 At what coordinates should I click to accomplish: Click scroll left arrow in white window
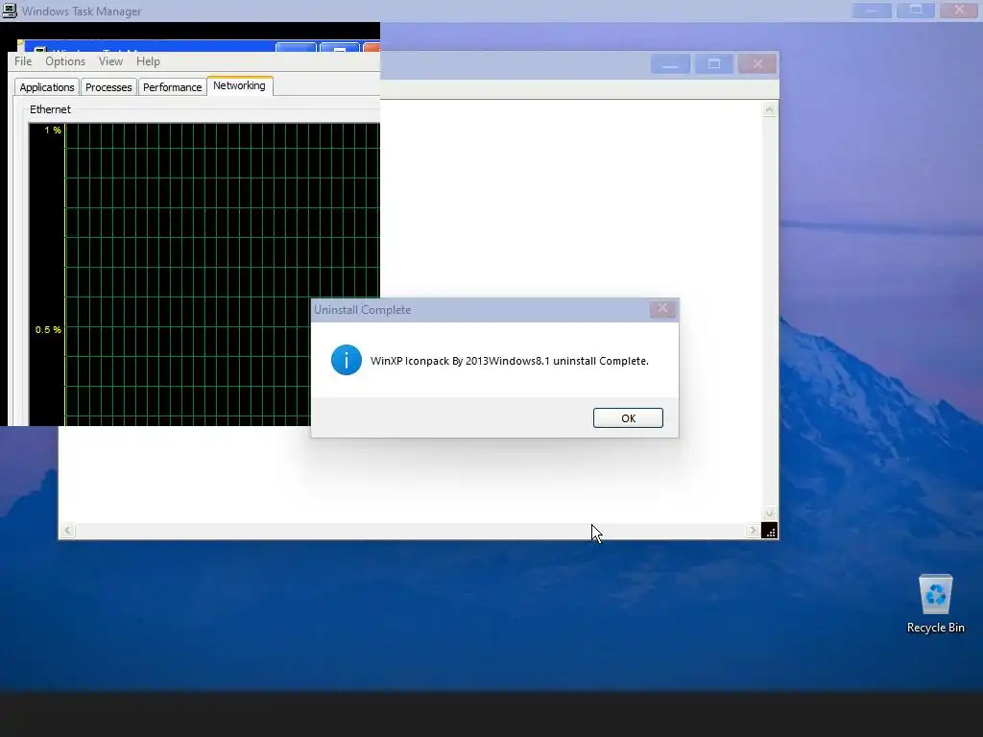[67, 531]
